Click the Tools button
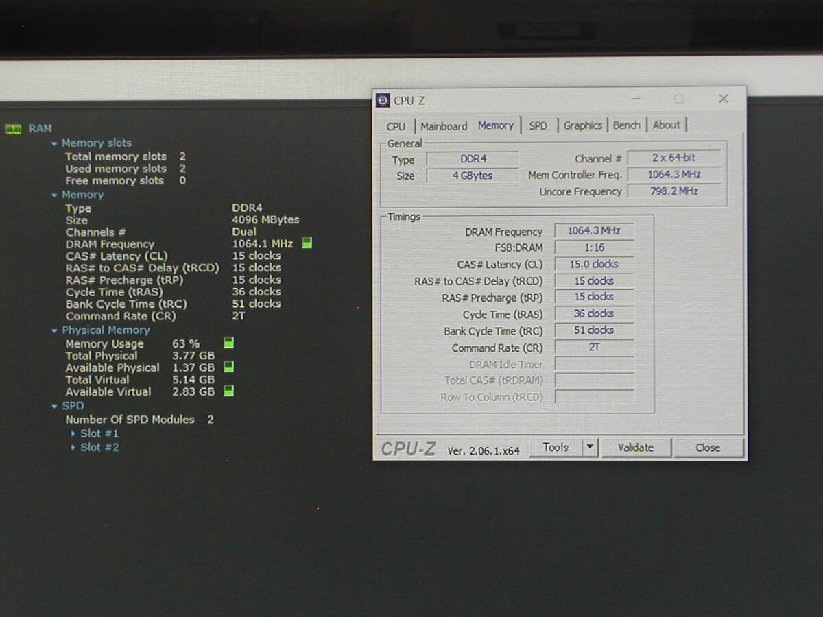Viewport: 823px width, 617px height. coord(556,448)
